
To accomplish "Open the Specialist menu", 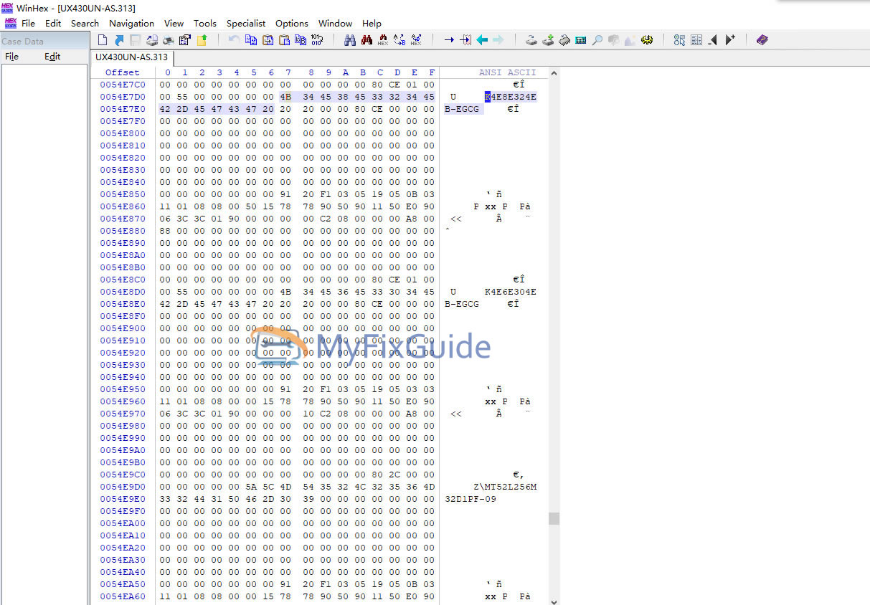I will [x=246, y=23].
